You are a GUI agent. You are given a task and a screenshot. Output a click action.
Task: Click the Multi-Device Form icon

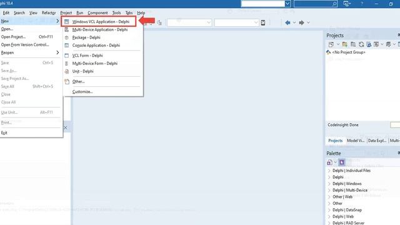(67, 64)
